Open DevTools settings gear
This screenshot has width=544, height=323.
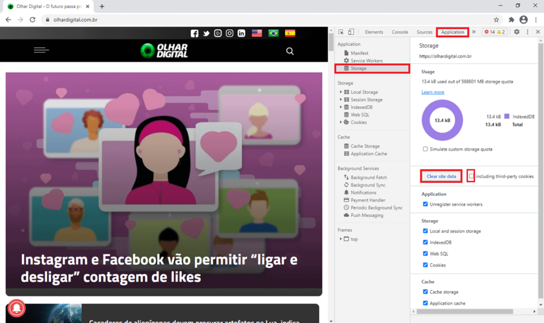pyautogui.click(x=516, y=32)
